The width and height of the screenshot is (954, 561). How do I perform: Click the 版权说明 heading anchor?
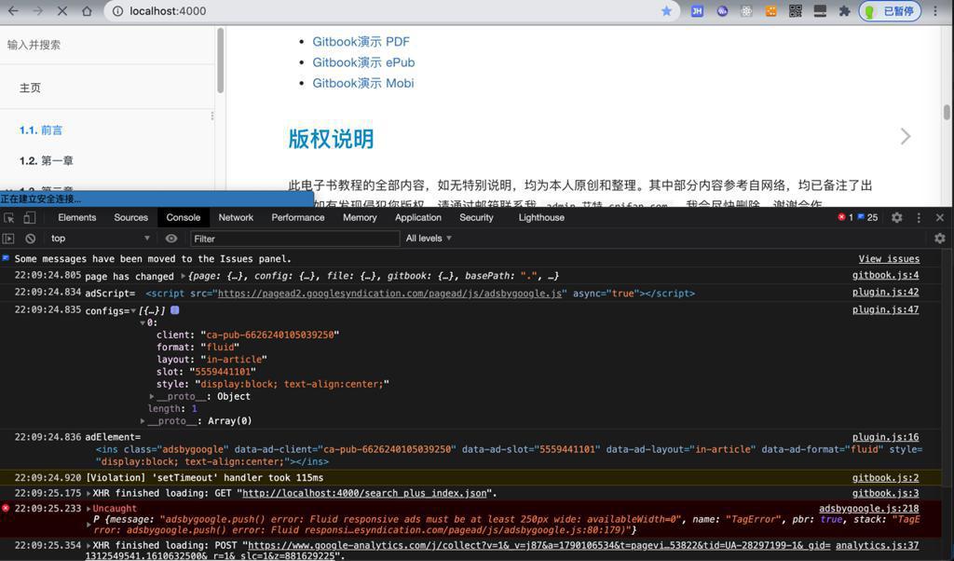tap(331, 139)
